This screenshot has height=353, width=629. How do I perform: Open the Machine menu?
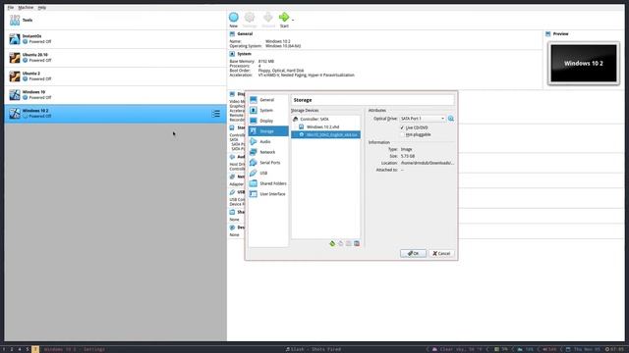[26, 7]
